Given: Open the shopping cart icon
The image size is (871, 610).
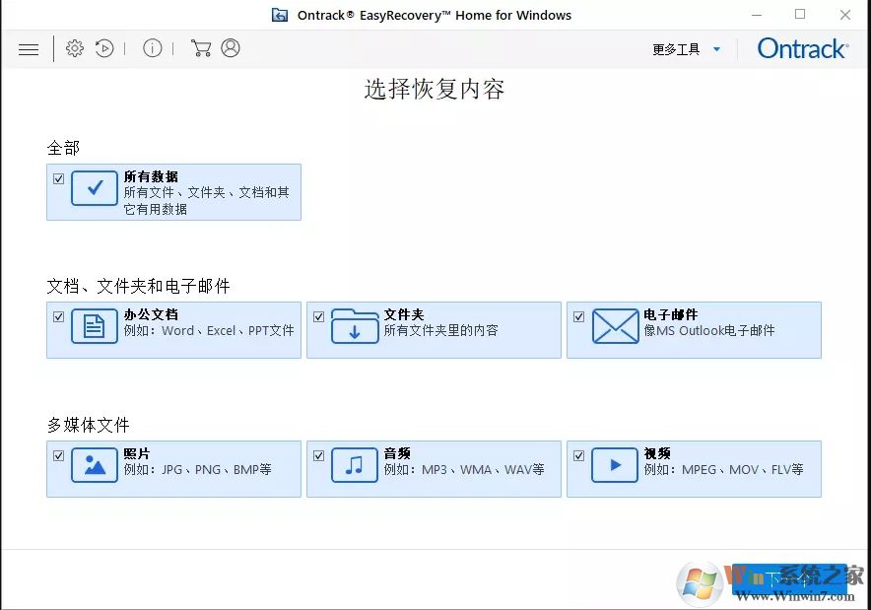Looking at the screenshot, I should point(200,47).
